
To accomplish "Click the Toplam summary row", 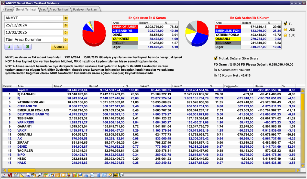I will point(151,90).
